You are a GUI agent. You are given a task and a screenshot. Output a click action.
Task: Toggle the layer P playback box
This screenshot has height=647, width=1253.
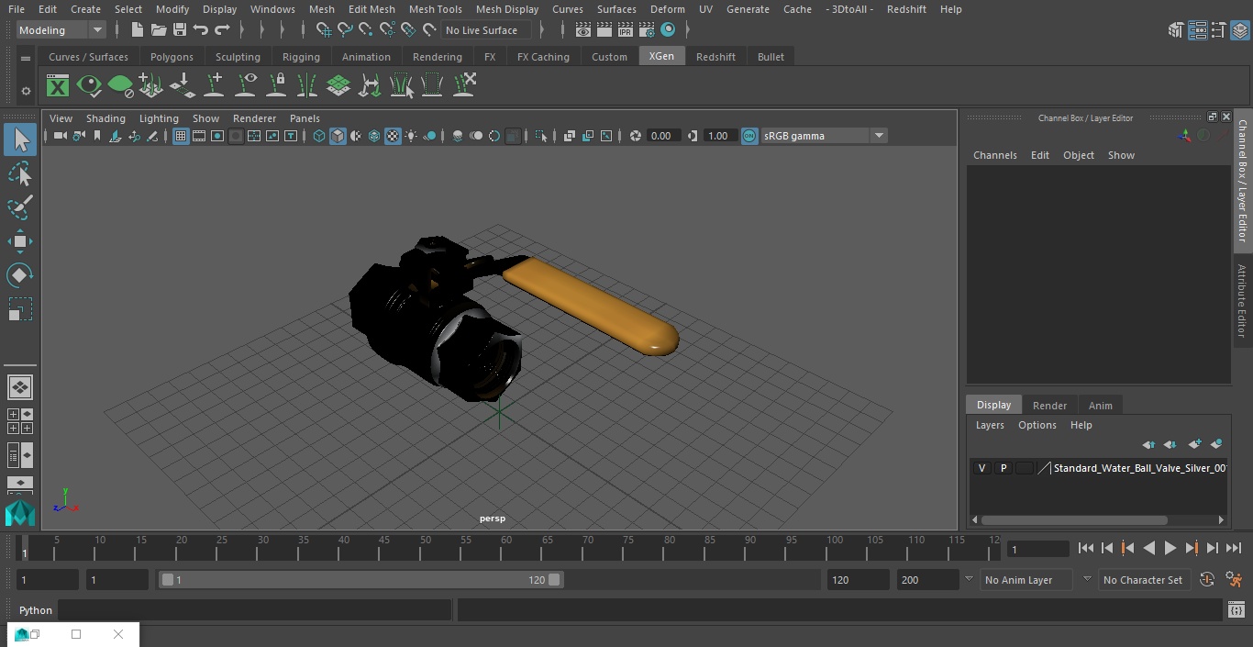coord(1003,468)
